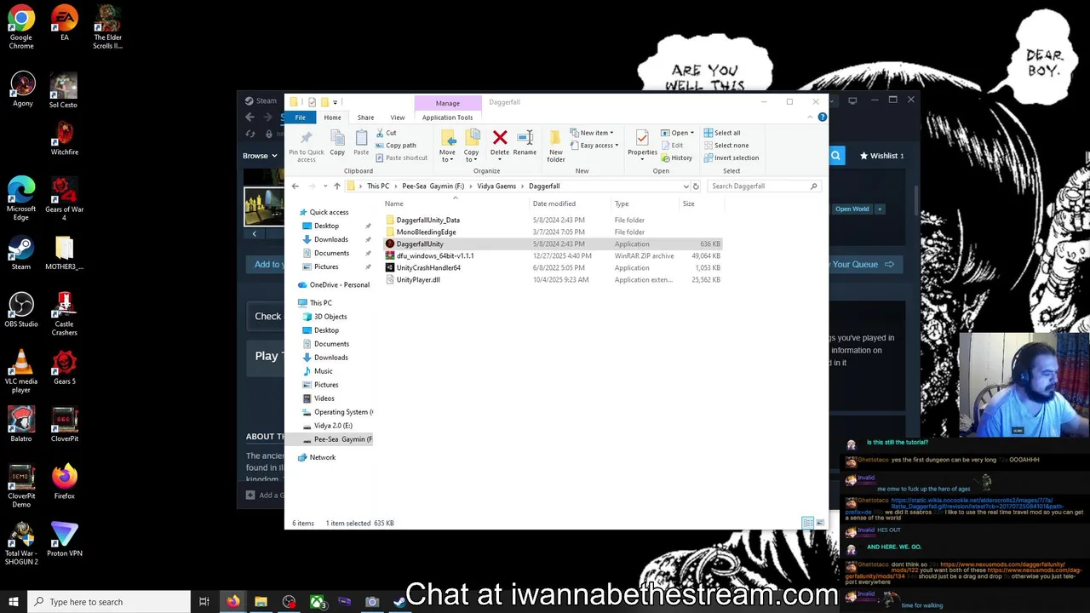Rename the selected file
The image size is (1090, 613).
pos(525,143)
